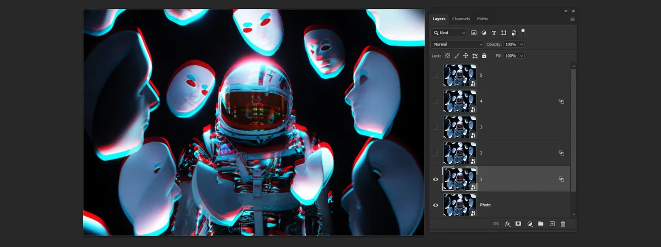Click the layer name '3'
The image size is (661, 247).
coord(481,127)
